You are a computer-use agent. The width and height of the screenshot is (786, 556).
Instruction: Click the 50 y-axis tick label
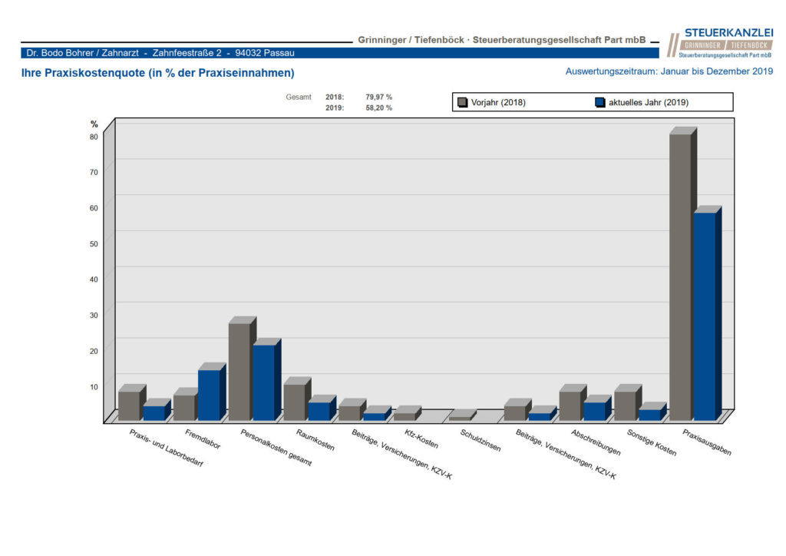coord(94,244)
